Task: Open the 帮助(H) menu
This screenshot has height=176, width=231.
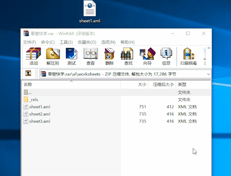Action: pos(127,42)
